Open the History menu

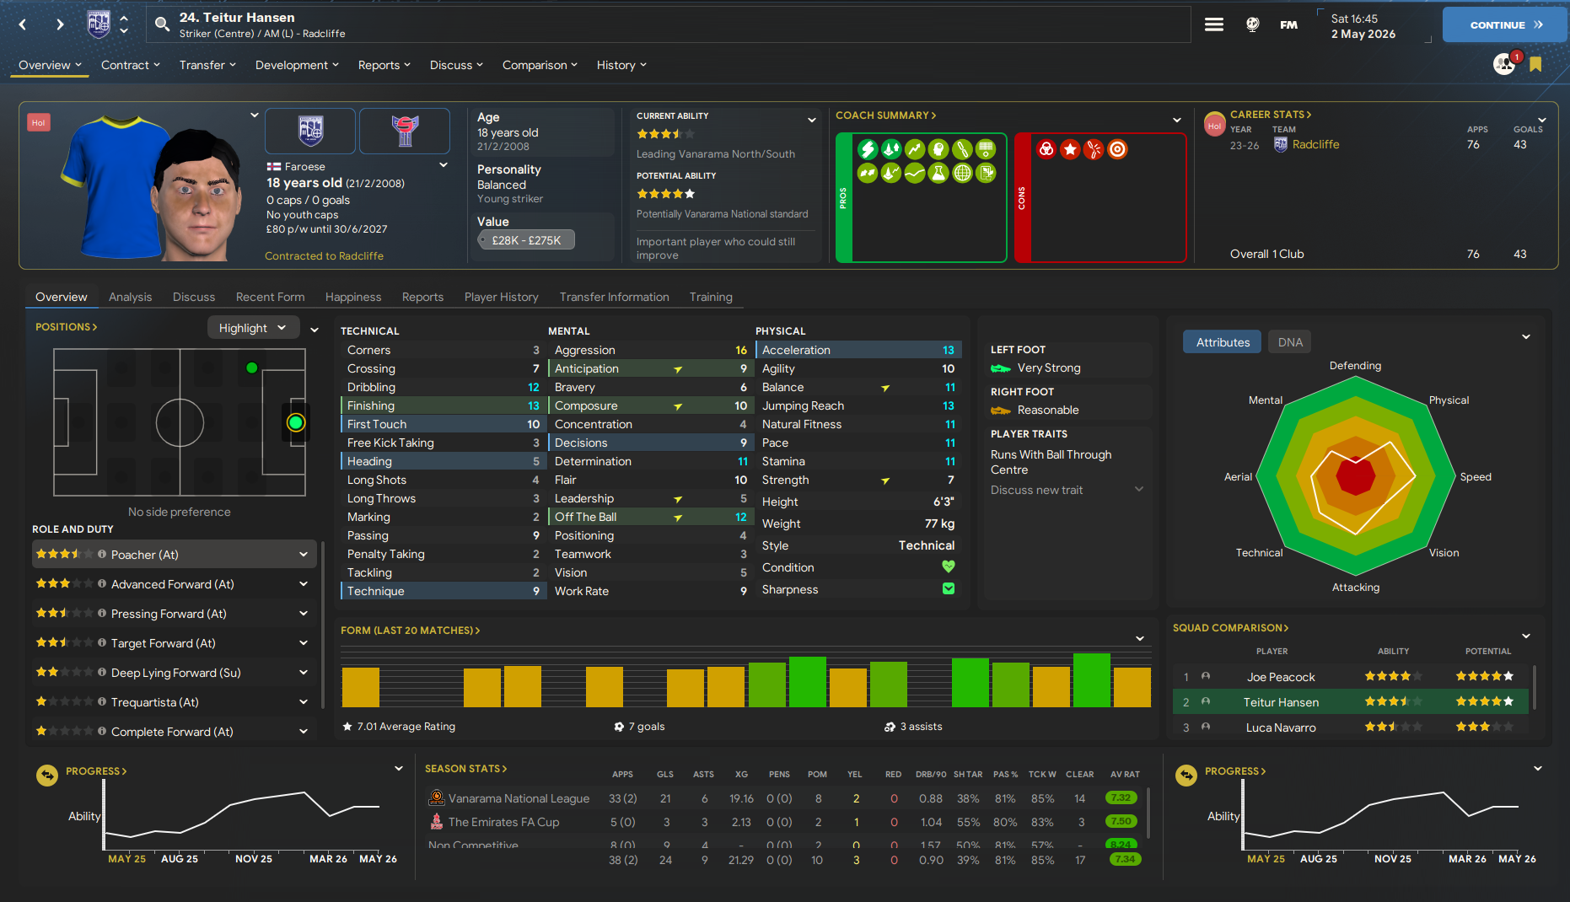pyautogui.click(x=621, y=65)
